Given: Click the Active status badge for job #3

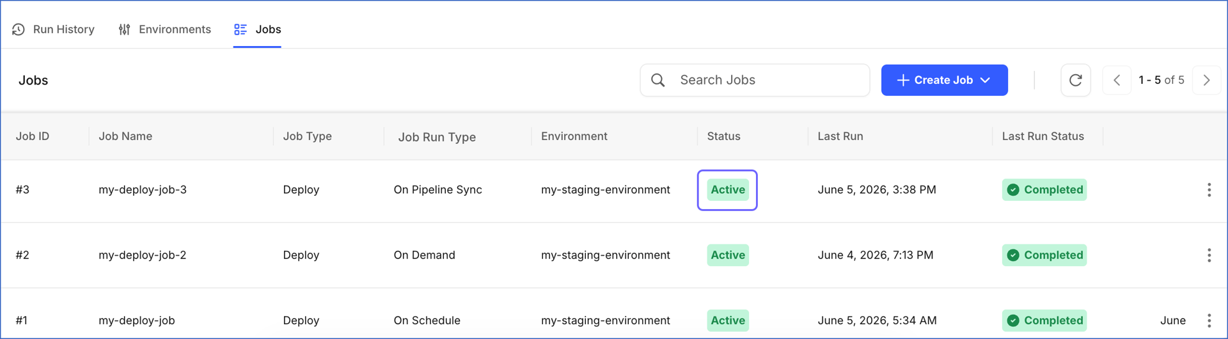Looking at the screenshot, I should [728, 190].
